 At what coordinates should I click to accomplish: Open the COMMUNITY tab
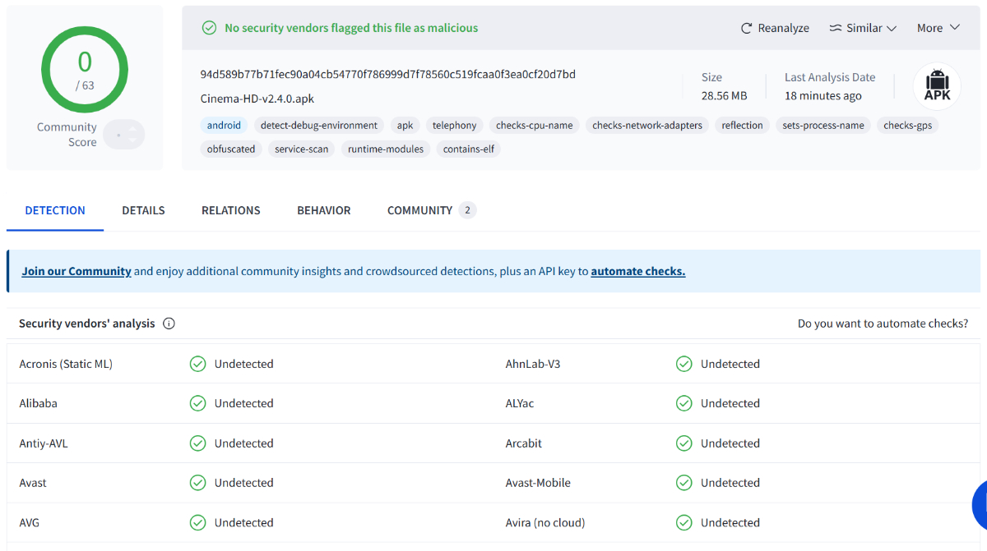click(x=432, y=210)
